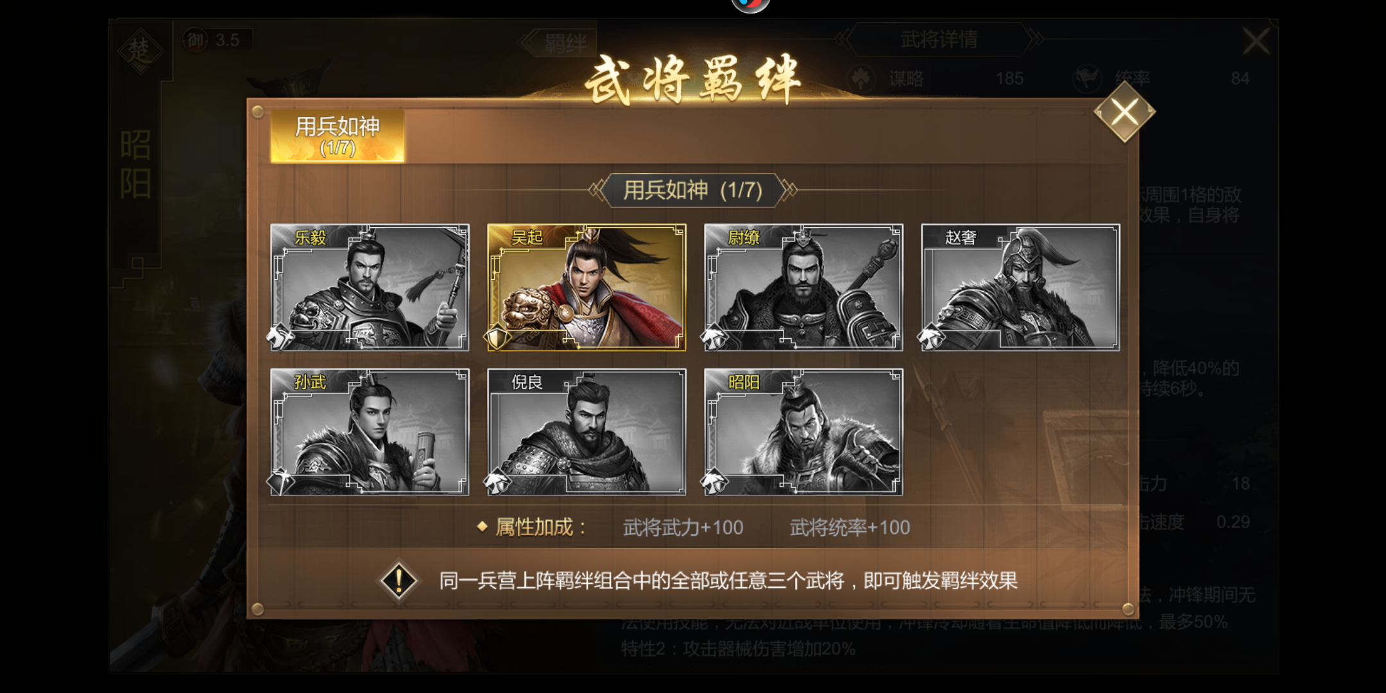Click the 楚 faction emblem badge
Screen dimensions: 1386x693
tap(140, 51)
